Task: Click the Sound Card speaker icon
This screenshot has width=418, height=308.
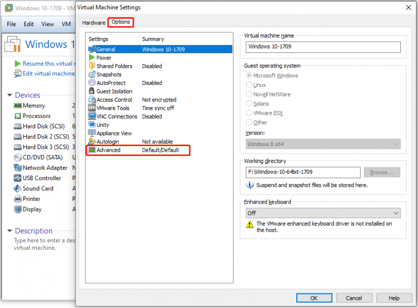Action: [x=18, y=188]
